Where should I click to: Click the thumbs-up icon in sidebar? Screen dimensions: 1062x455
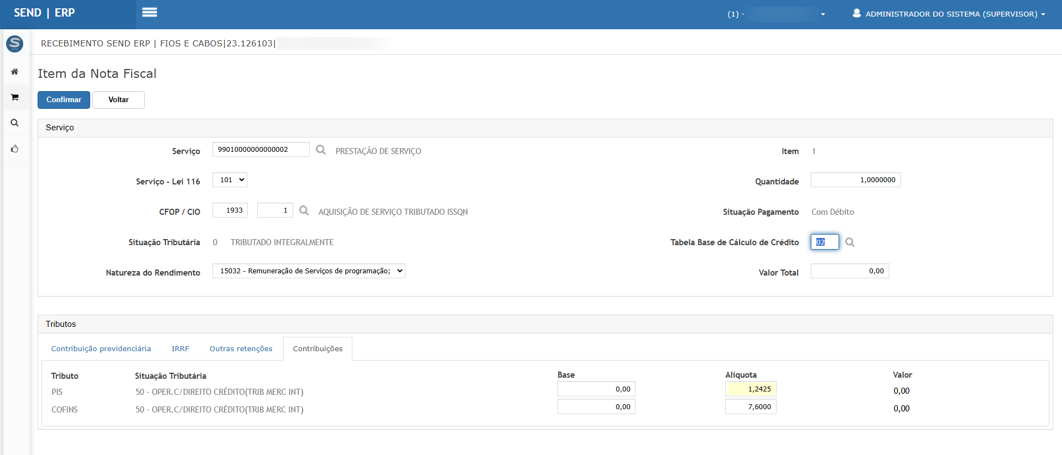pyautogui.click(x=15, y=149)
